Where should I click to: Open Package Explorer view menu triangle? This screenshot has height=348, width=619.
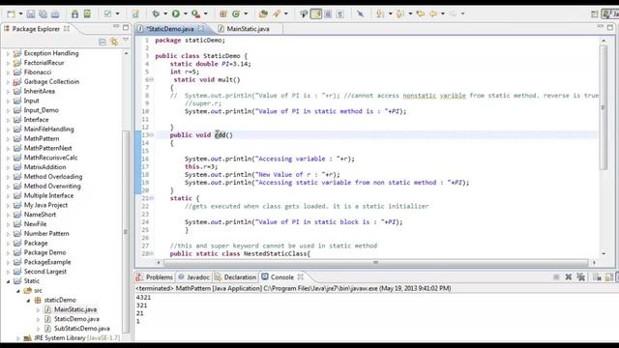[126, 41]
